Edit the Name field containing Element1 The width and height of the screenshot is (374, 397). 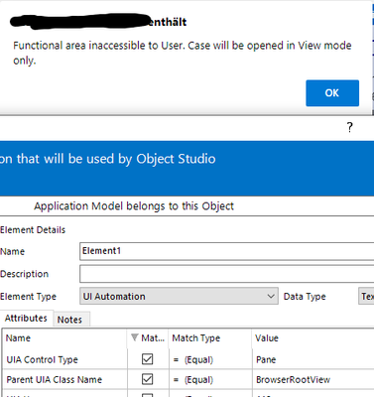[x=226, y=251]
